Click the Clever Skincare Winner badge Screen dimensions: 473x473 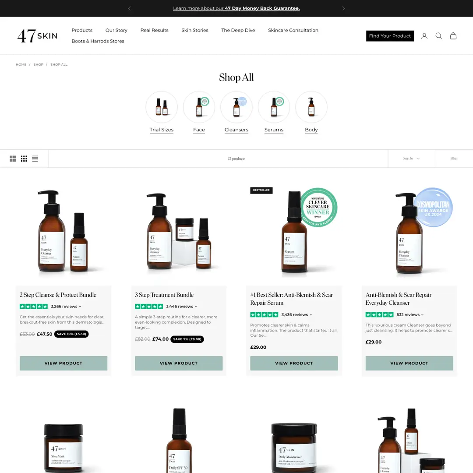click(x=318, y=207)
